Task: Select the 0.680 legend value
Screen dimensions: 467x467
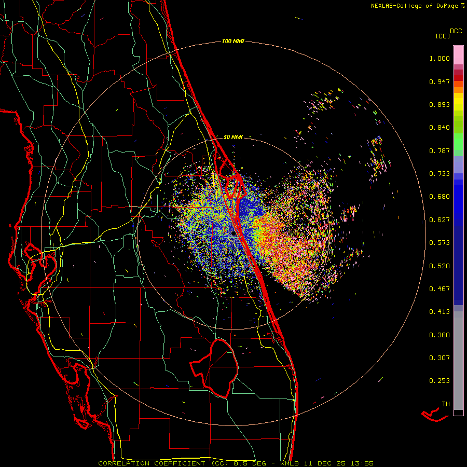Action: coord(439,197)
